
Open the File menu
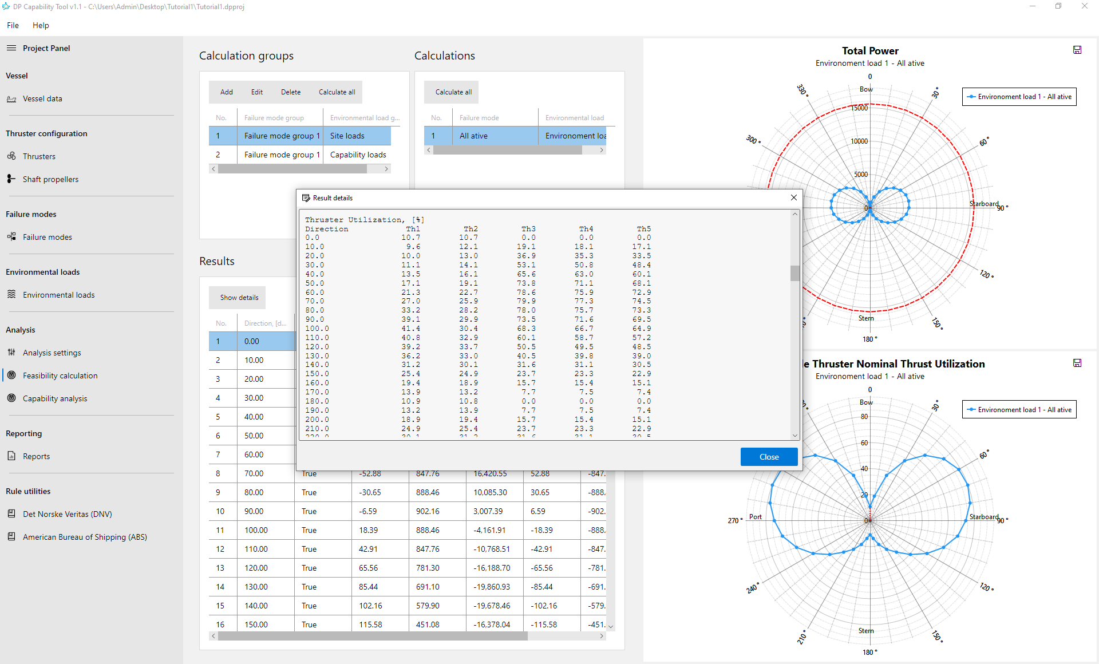(x=13, y=25)
